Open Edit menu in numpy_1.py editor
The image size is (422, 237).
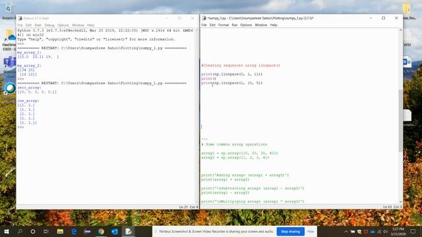pos(212,25)
